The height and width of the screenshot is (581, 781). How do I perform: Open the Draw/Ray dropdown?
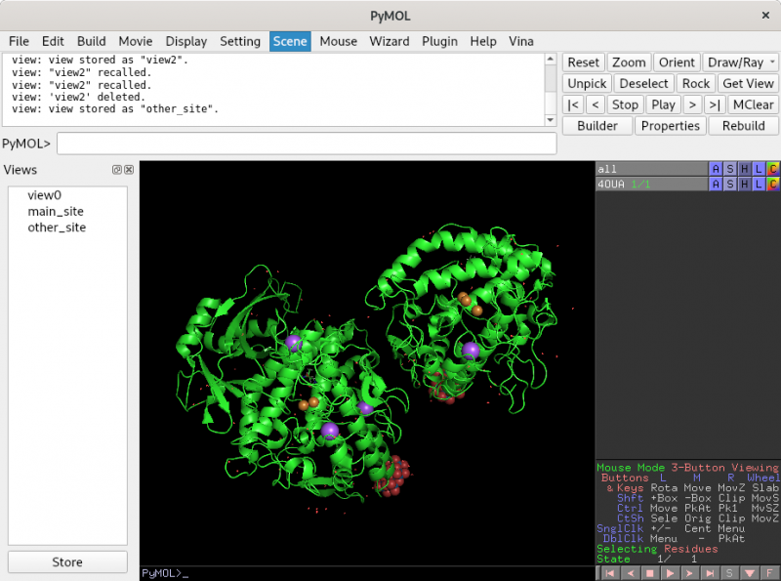click(x=740, y=62)
